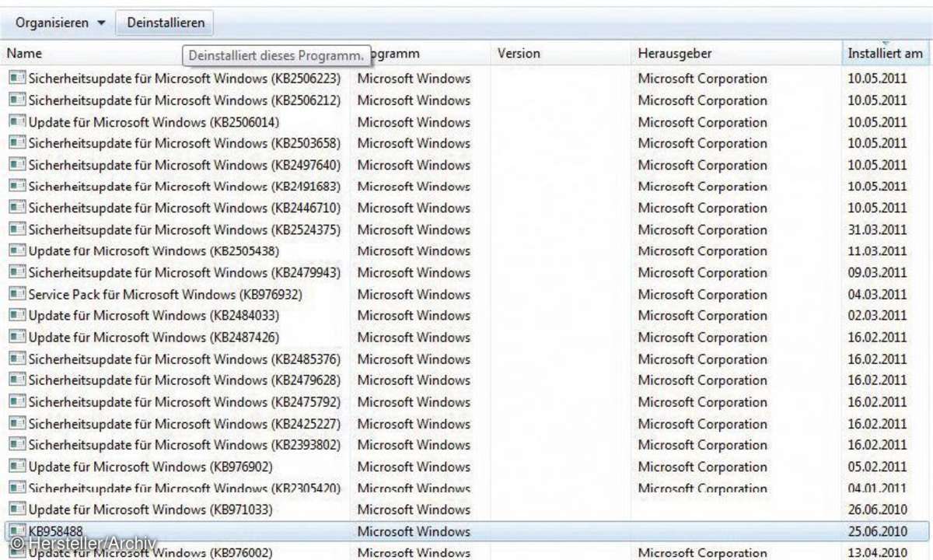
Task: Click the icon of update KB2506212
Action: (x=17, y=100)
